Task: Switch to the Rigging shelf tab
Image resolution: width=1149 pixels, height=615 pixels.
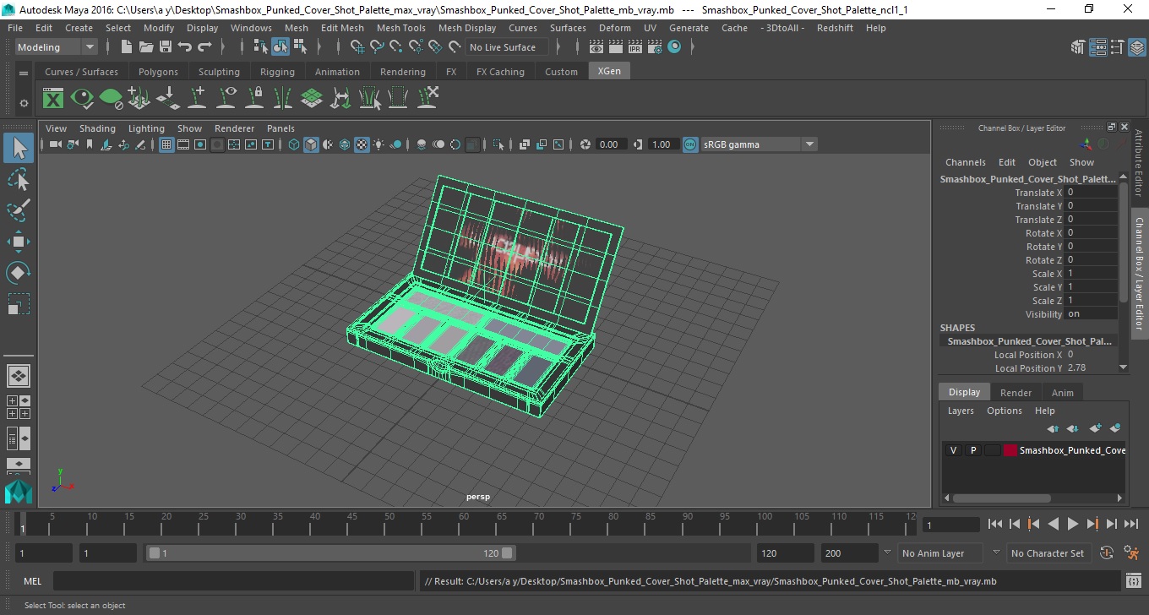Action: coord(277,72)
